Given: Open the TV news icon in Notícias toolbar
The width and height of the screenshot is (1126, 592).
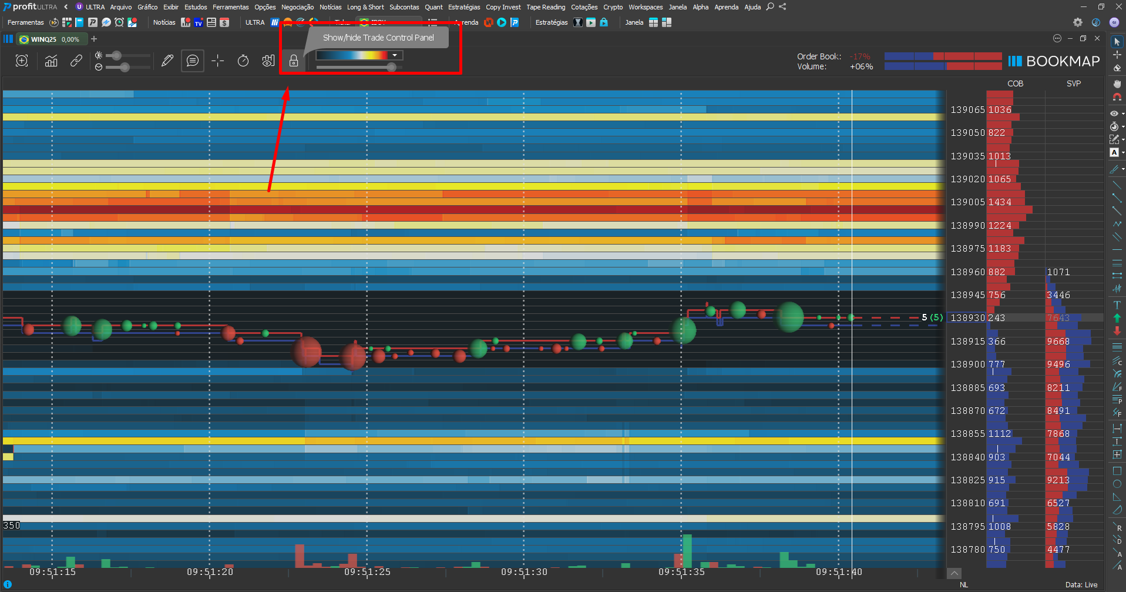Looking at the screenshot, I should click(199, 22).
